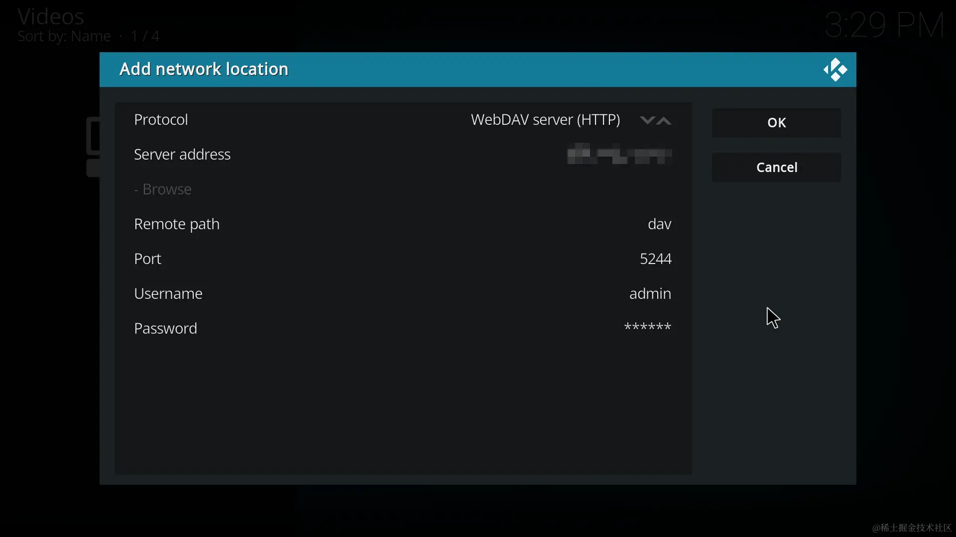Edit the Server address field
This screenshot has width=956, height=537.
pyautogui.click(x=182, y=155)
